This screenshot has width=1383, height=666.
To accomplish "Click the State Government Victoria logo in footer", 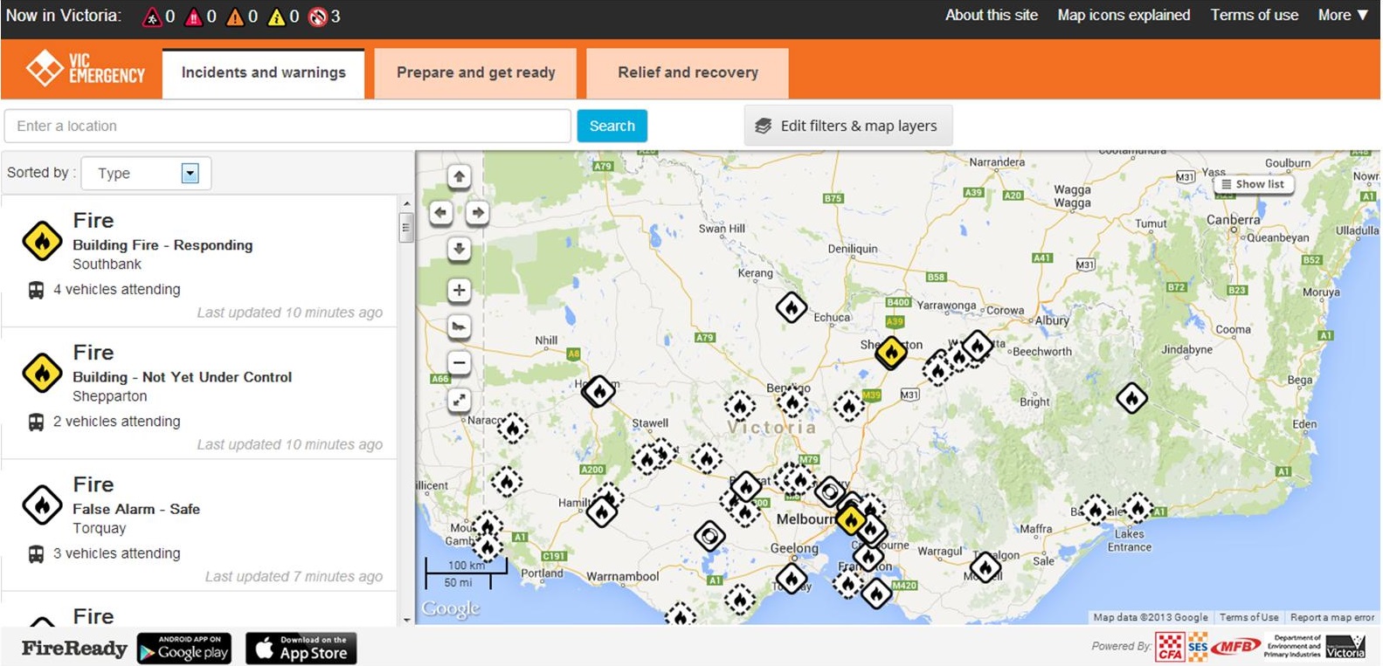I will click(x=1345, y=647).
